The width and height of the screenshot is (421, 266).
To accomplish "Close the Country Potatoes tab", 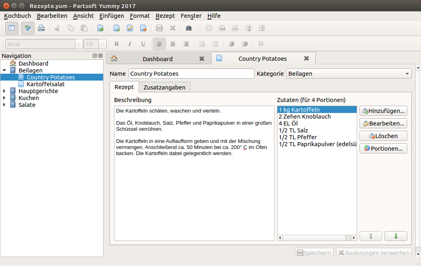I will point(307,58).
